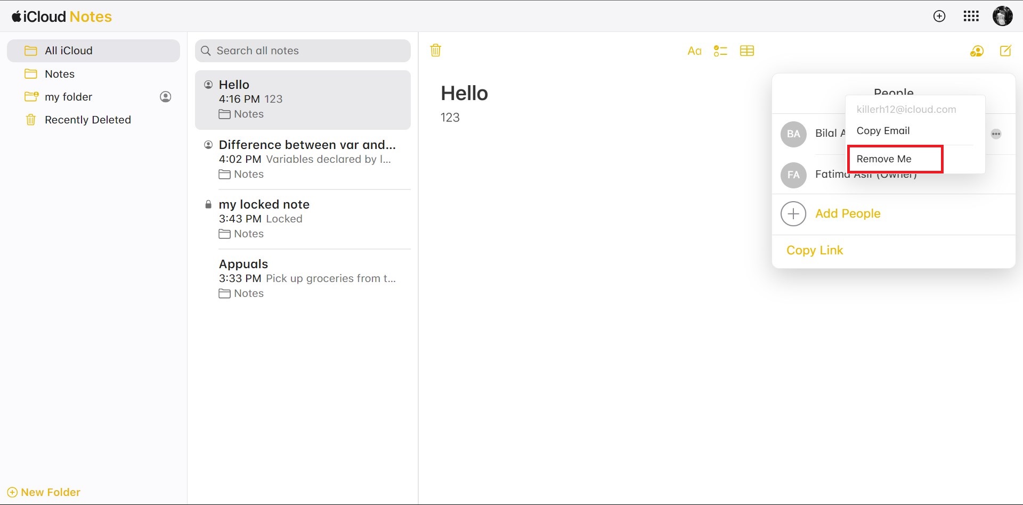Focus the Search all notes field
The image size is (1023, 505).
tap(303, 51)
